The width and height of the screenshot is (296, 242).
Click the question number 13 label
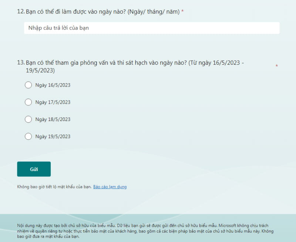[x=21, y=63]
